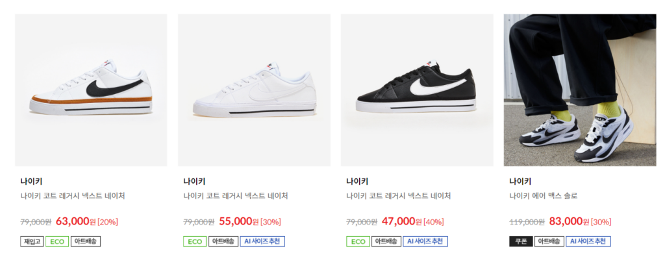Open the black Nike Court Legacy shoe image
This screenshot has height=268, width=665.
click(417, 90)
